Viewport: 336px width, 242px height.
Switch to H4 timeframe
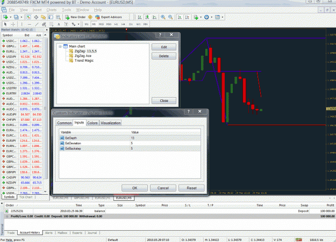pos(123,24)
